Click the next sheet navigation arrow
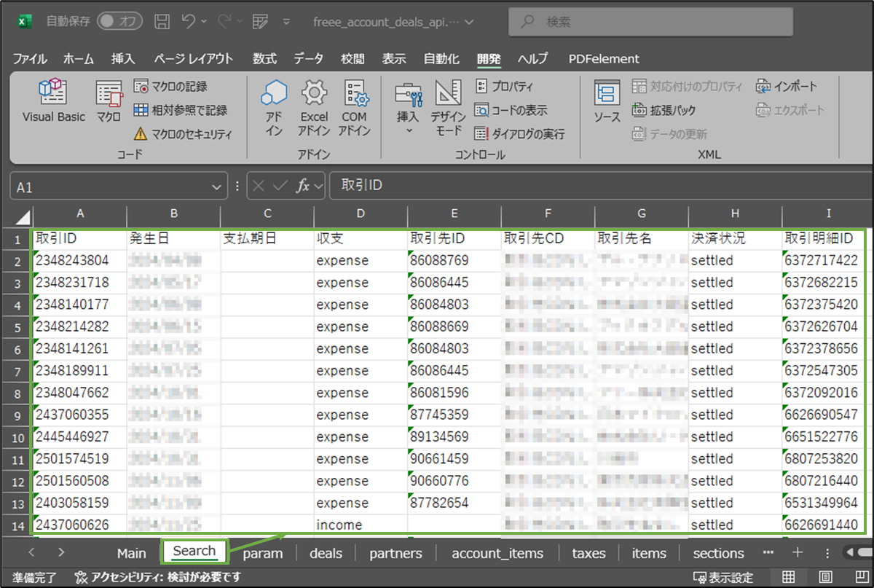Screen dimensions: 874x588 (x=61, y=553)
